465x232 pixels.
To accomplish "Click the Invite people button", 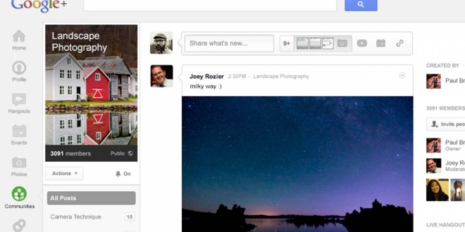I will [x=446, y=124].
